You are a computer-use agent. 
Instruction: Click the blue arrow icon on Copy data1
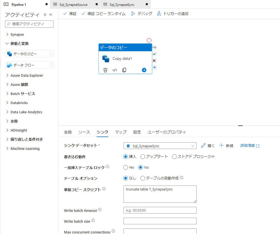pos(144,70)
